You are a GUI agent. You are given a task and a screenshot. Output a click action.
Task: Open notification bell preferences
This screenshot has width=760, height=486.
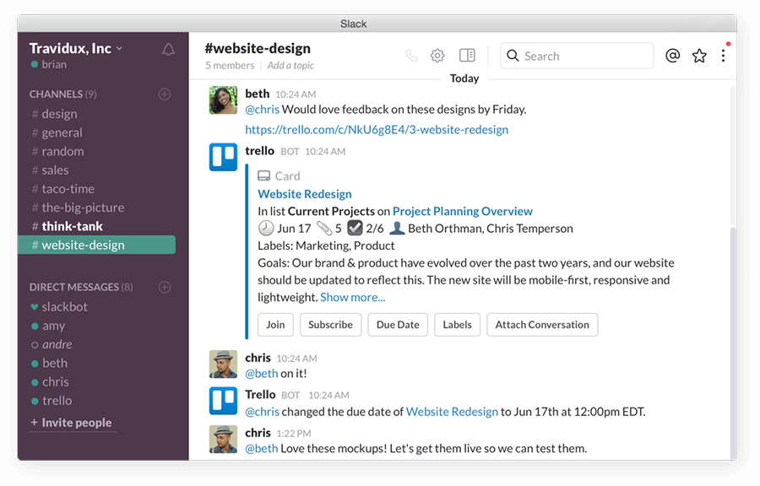[x=168, y=50]
